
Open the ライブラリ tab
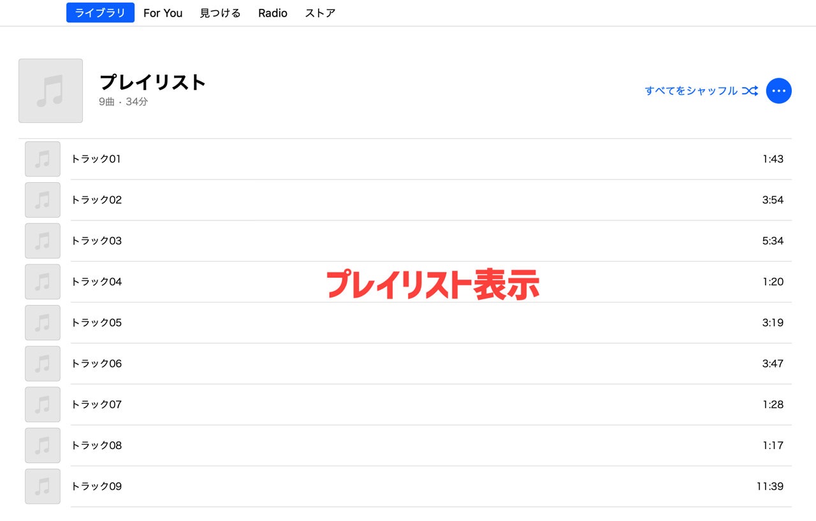pos(100,13)
